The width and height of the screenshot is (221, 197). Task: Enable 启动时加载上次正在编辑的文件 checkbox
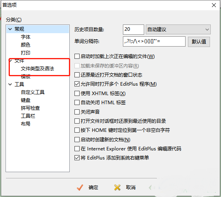pos(77,56)
